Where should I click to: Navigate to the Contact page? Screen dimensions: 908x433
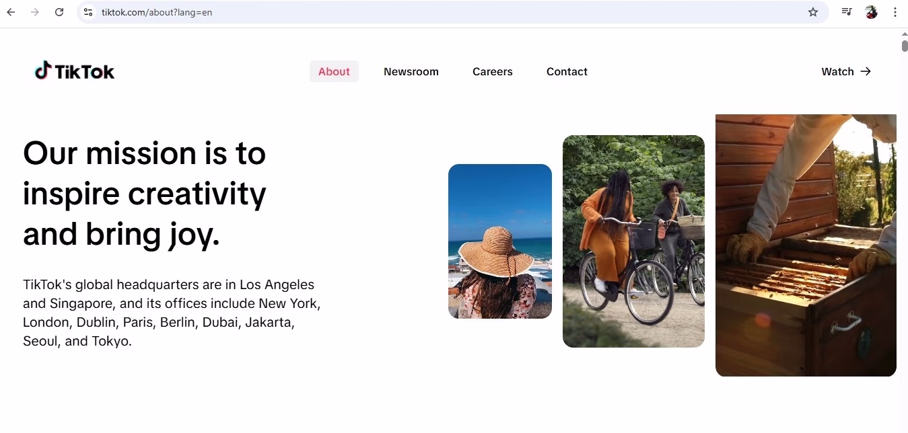567,71
